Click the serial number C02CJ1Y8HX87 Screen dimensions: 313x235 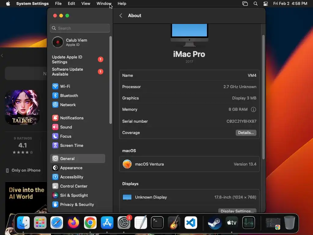[241, 121]
